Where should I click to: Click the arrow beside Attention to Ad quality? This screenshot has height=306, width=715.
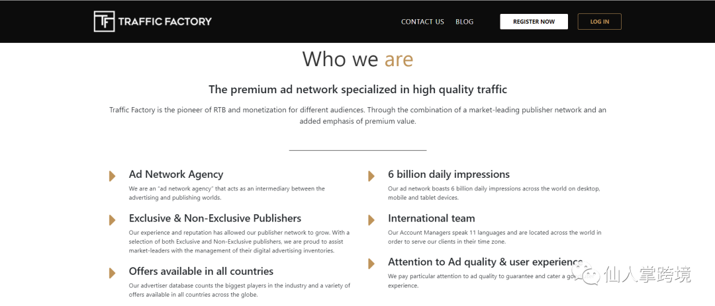click(x=371, y=264)
